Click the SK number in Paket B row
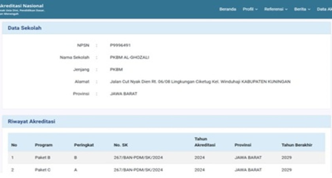Image resolution: width=332 pixels, height=178 pixels. [x=138, y=158]
